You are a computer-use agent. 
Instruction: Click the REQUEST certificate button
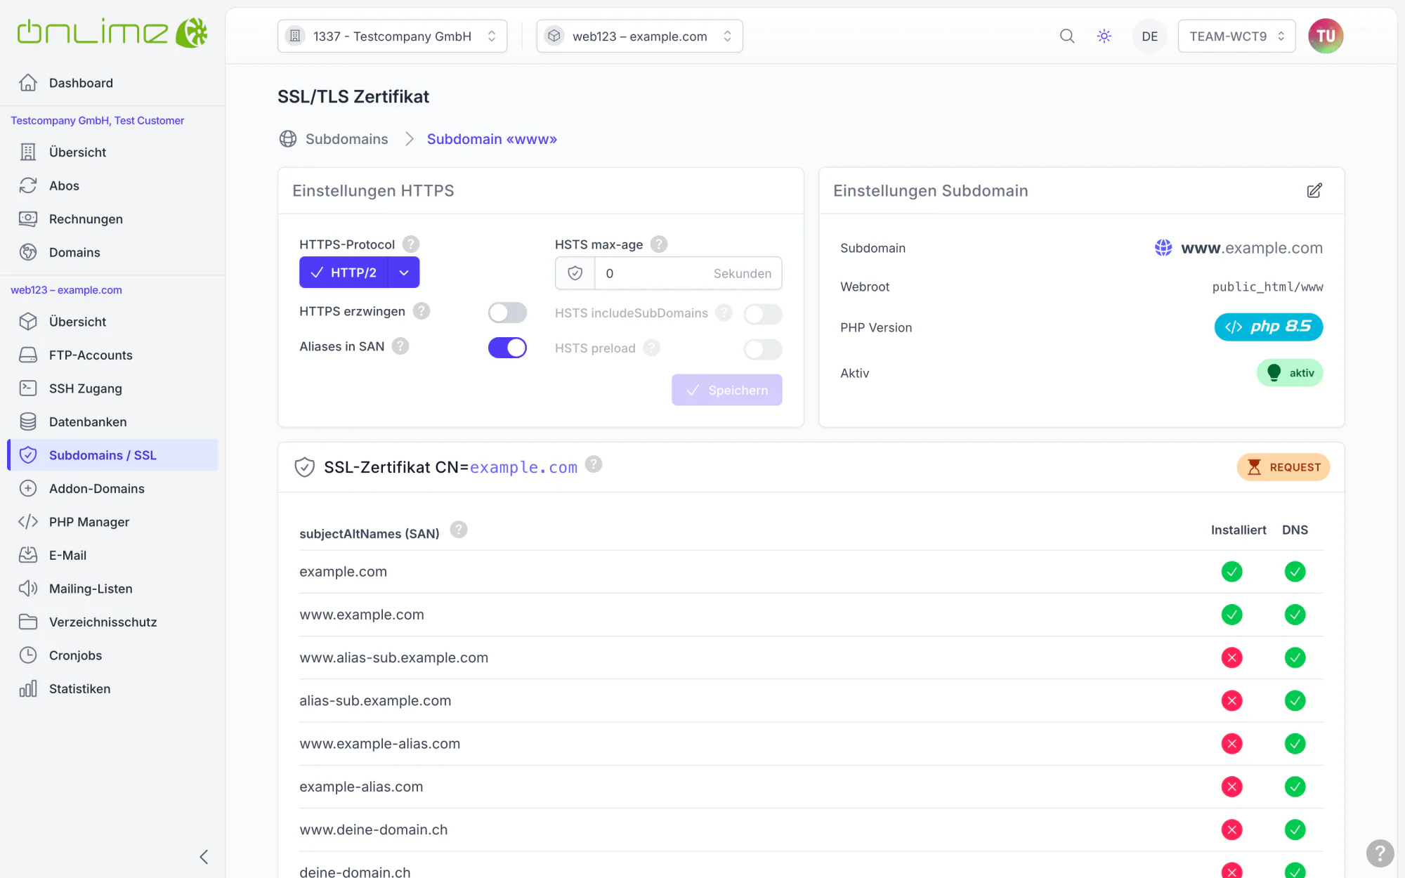[1283, 467]
